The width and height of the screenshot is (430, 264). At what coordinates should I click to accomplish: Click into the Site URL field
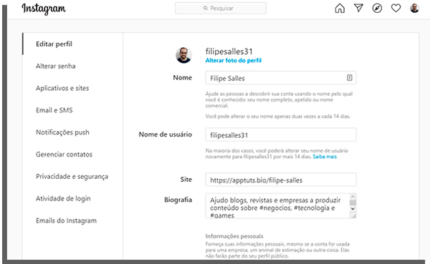281,180
